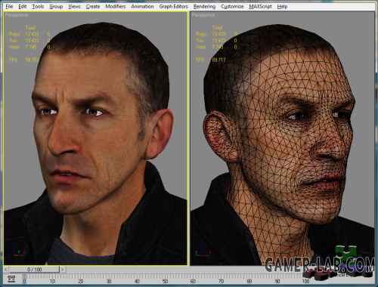Open the Modifiers menu
This screenshot has width=378, height=287.
pyautogui.click(x=116, y=6)
